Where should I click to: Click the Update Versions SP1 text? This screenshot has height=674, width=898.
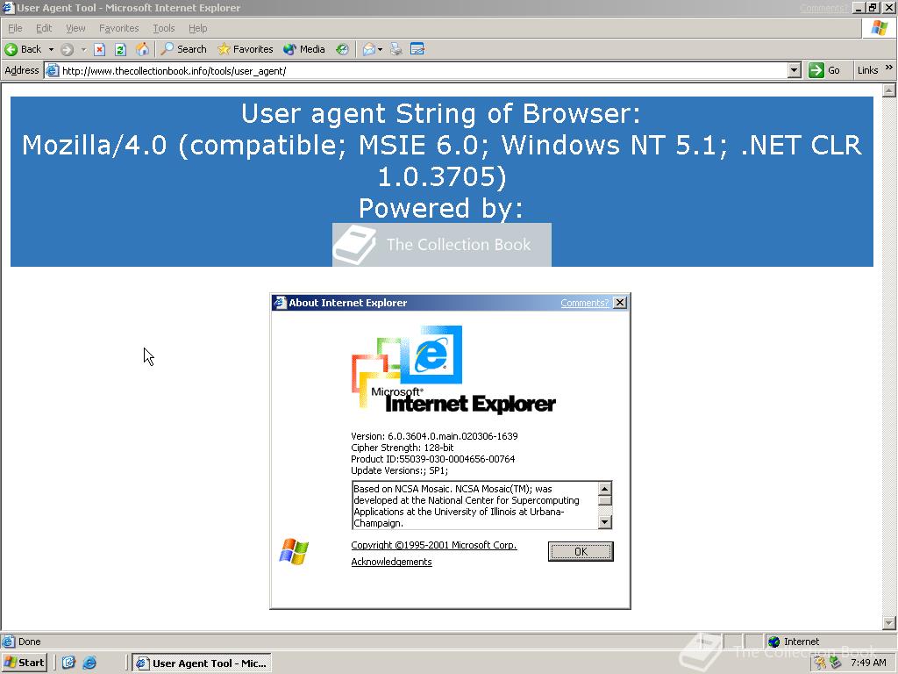399,470
